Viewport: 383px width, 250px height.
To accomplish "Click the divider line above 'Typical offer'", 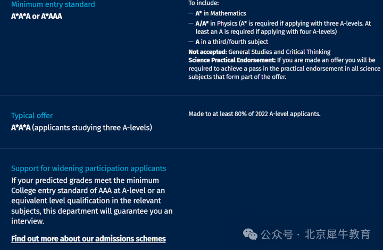I will [x=191, y=95].
